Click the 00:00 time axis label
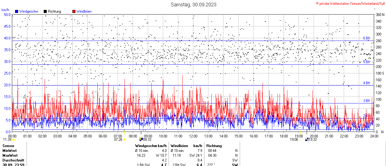This screenshot has width=386, height=166. pos(12,136)
